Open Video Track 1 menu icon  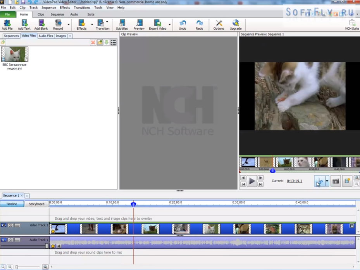click(351, 226)
